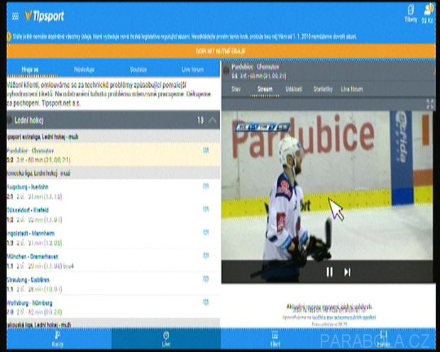
Task: Click stream icon on Pardubice - Chomutov row
Action: tap(206, 150)
